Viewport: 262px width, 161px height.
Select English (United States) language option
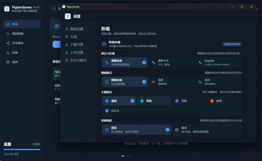218,63
